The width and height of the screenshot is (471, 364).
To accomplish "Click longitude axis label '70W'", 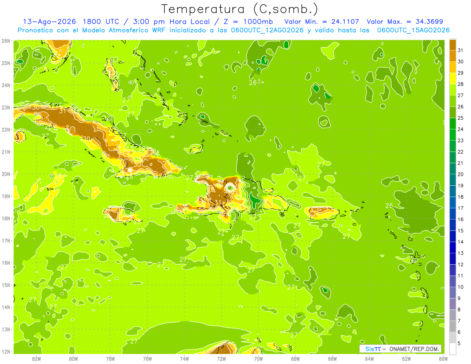I will [258, 359].
